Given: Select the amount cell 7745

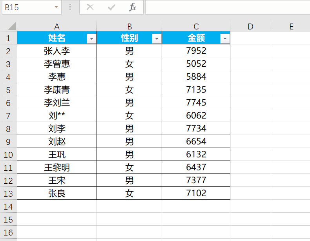Looking at the screenshot, I should (x=196, y=102).
